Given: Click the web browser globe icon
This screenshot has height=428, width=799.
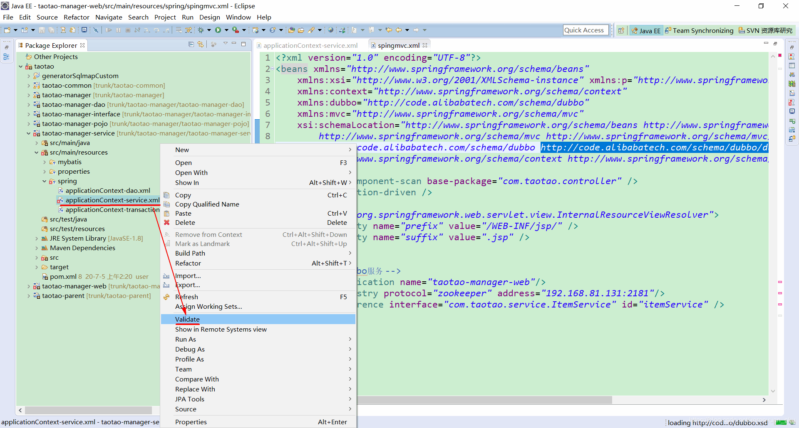Looking at the screenshot, I should point(330,30).
